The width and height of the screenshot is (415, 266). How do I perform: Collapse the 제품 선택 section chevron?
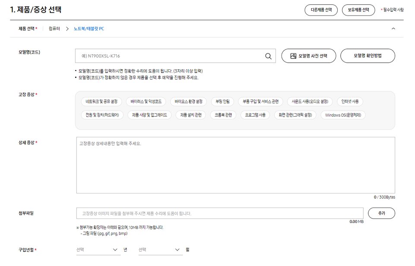[393, 28]
